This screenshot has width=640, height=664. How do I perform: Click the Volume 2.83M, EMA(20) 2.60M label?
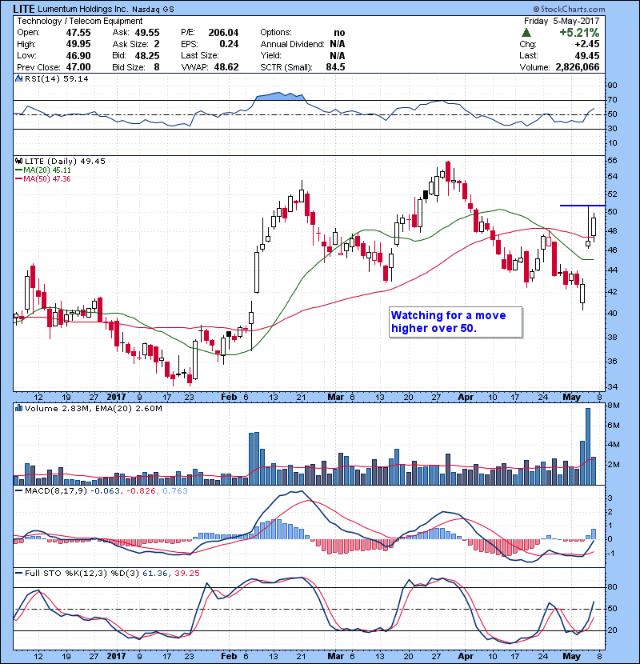[93, 409]
